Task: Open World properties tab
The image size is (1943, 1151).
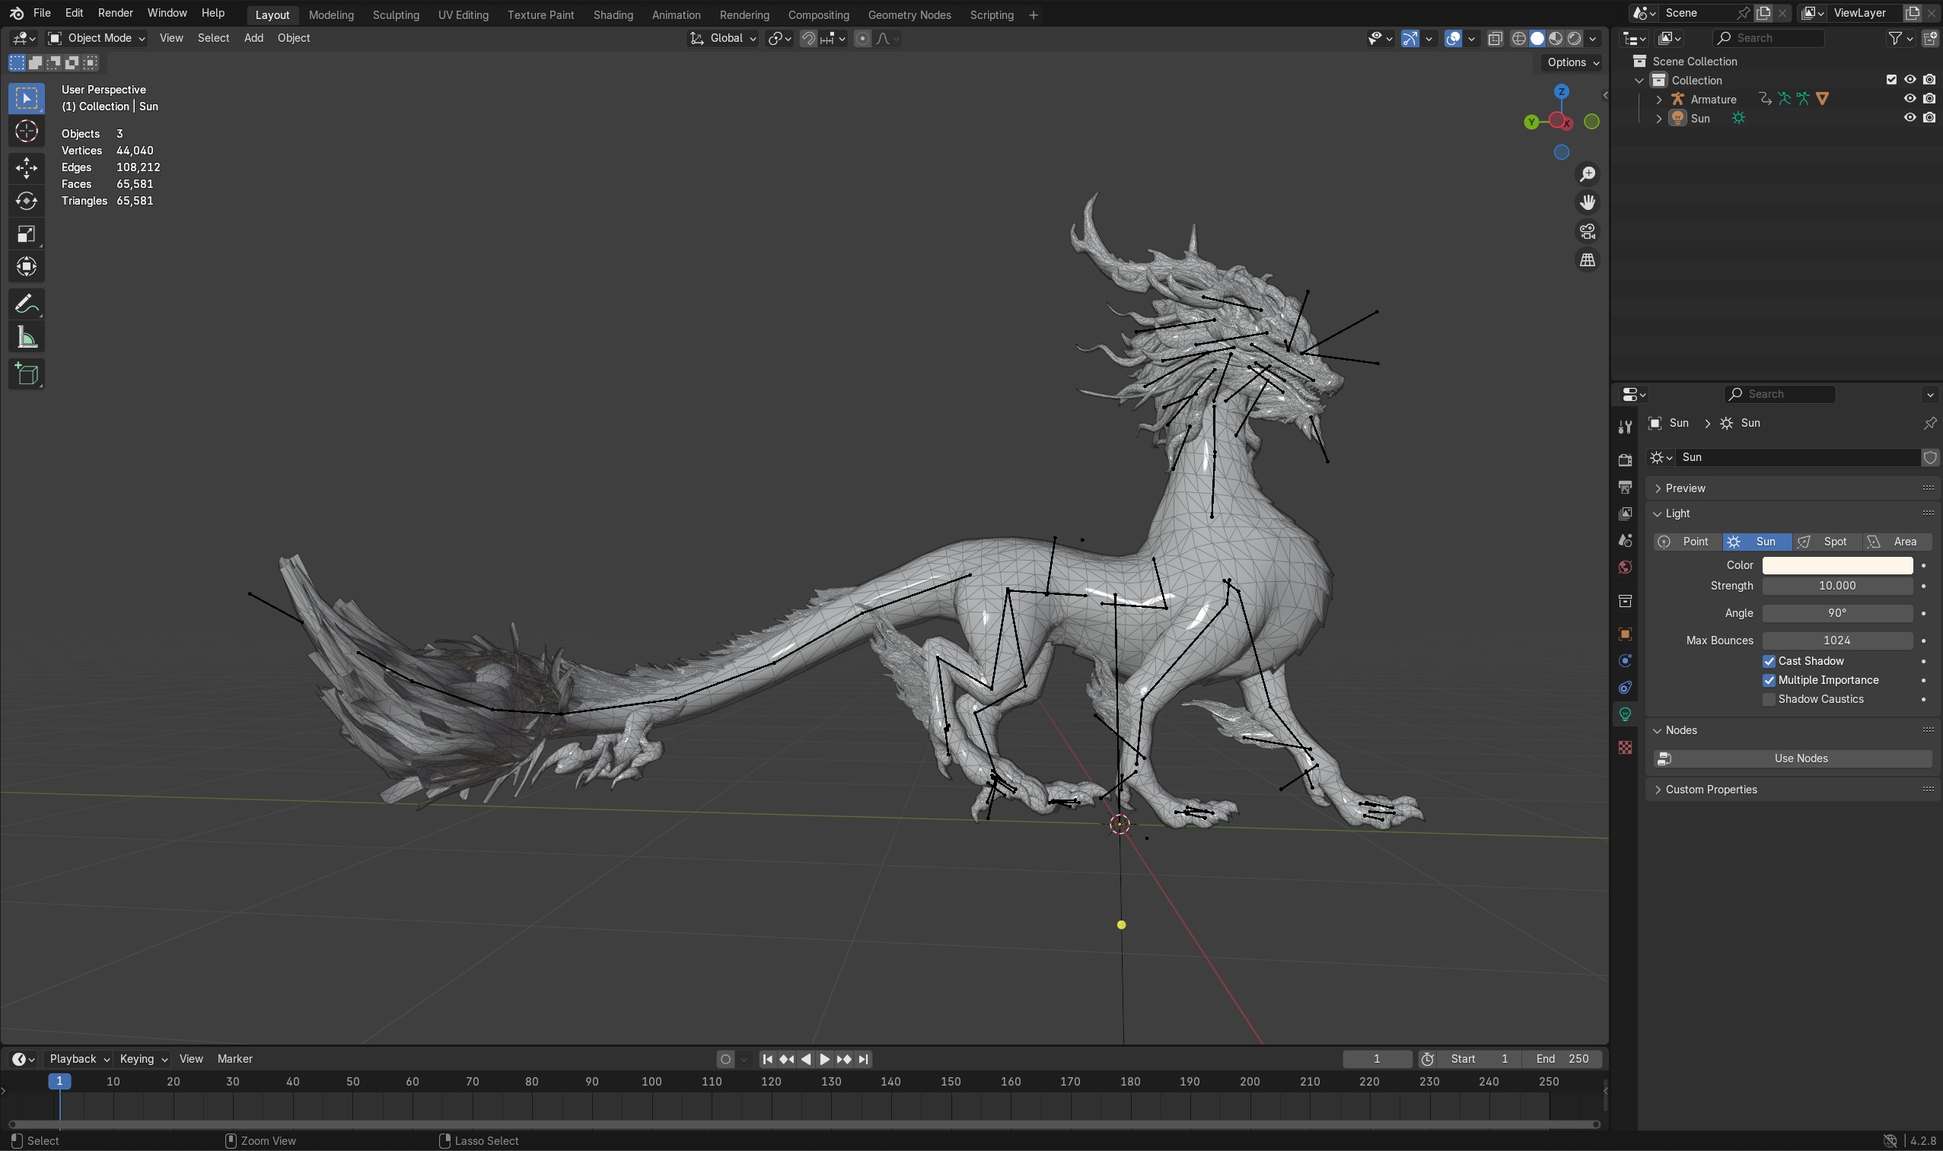Action: (x=1625, y=567)
